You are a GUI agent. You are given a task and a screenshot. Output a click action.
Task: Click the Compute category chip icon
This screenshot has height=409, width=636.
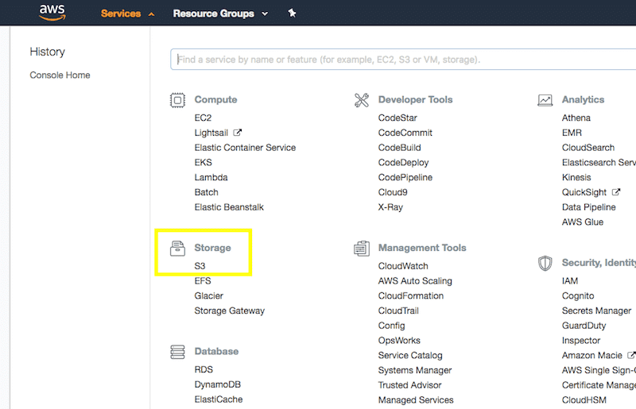click(x=177, y=100)
